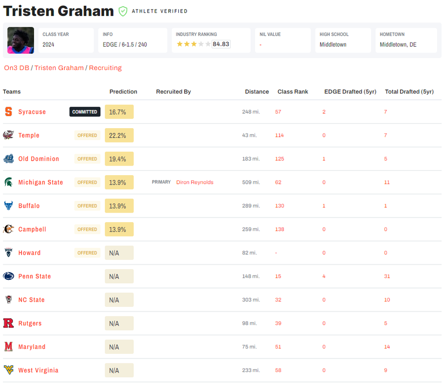Click the Buffalo Bulls logo
445x384 pixels.
click(x=9, y=205)
